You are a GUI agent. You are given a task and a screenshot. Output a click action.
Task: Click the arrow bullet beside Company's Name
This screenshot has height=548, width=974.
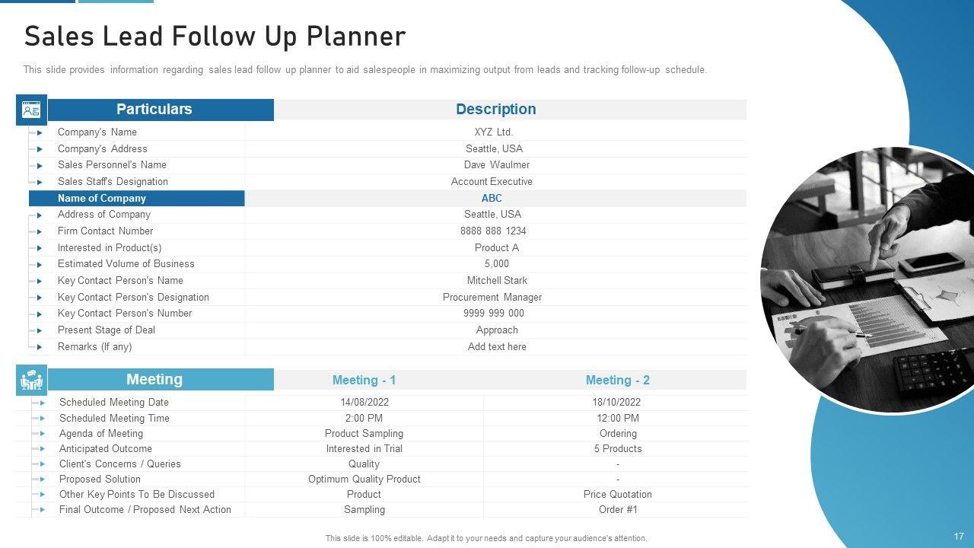point(40,132)
